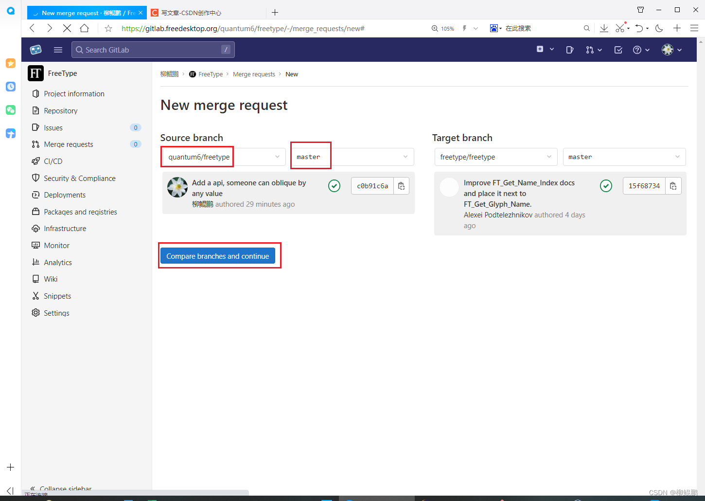
Task: Stop page loading with X button
Action: pos(67,28)
